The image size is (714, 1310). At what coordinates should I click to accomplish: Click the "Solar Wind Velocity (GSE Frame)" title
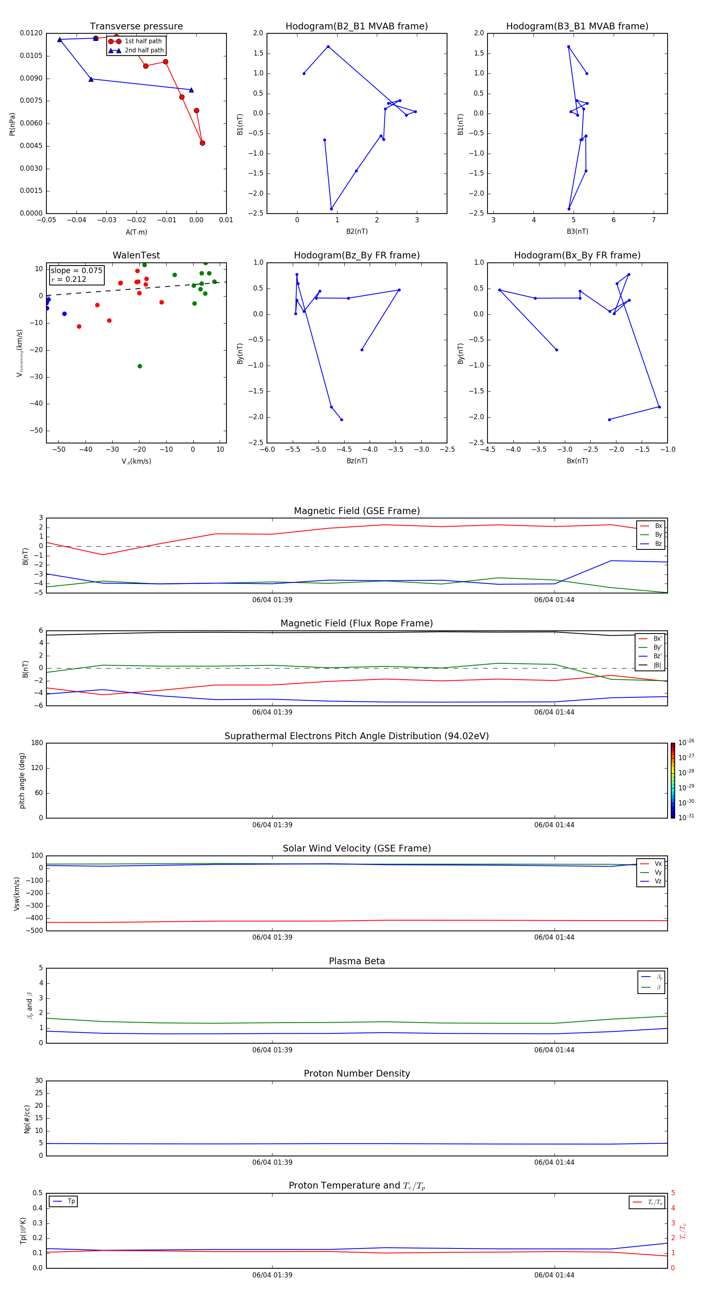[x=357, y=849]
